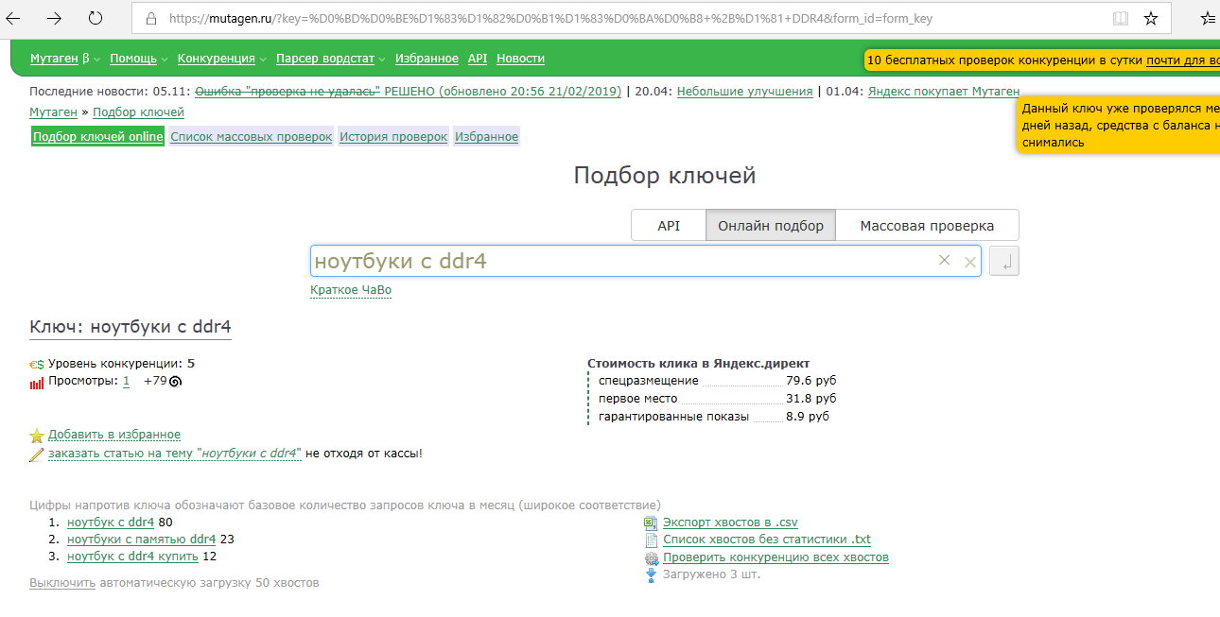The height and width of the screenshot is (617, 1220).
Task: Submit the keyword with the enter-arrow button
Action: [x=1004, y=262]
